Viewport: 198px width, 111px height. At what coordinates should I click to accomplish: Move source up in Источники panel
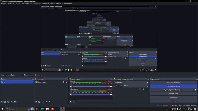[46, 102]
